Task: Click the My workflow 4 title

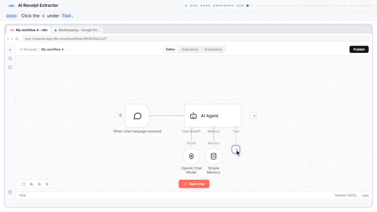Action: pyautogui.click(x=52, y=49)
